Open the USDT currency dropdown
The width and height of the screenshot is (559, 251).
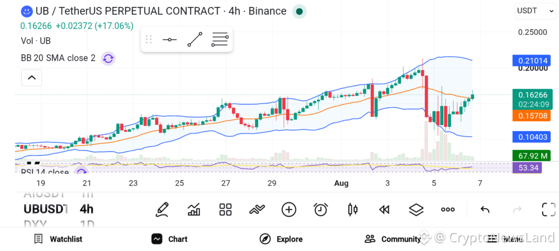coord(535,11)
